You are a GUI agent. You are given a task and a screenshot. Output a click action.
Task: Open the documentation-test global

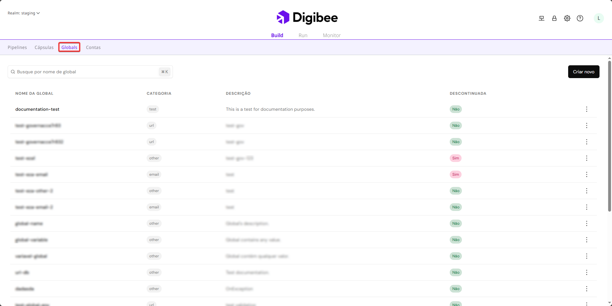coord(37,109)
